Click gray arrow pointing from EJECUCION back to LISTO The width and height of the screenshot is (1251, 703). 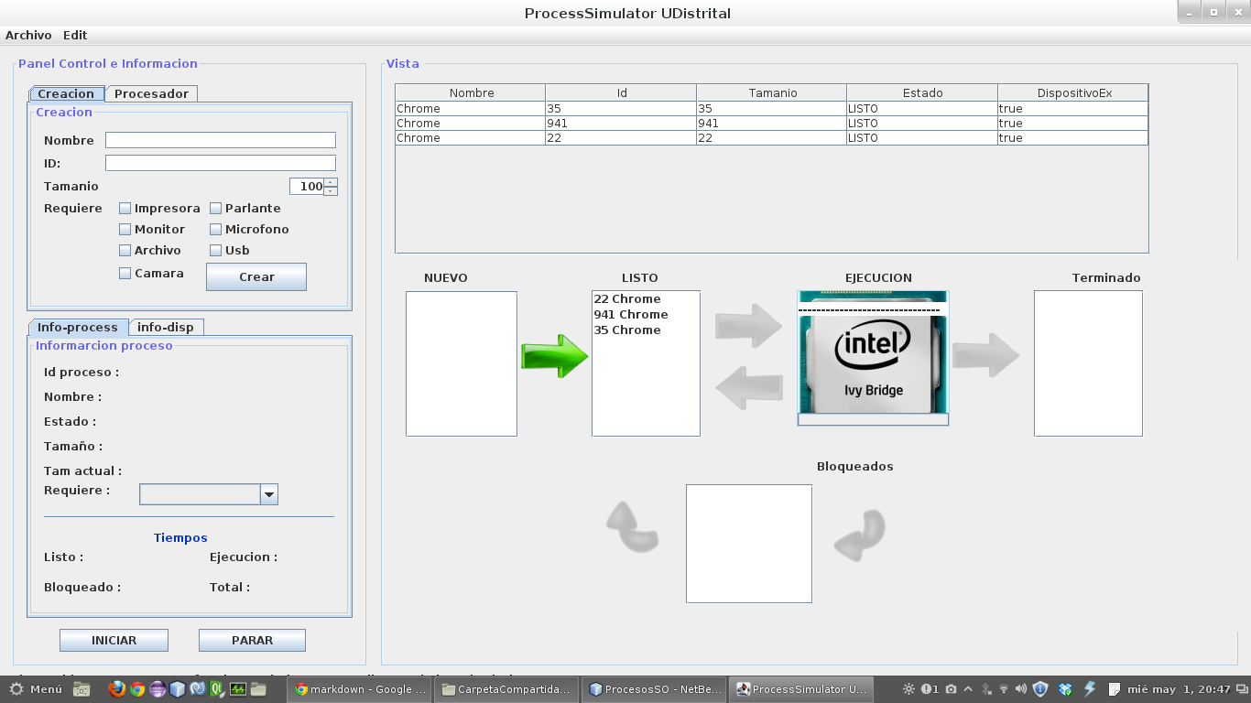[x=749, y=388]
